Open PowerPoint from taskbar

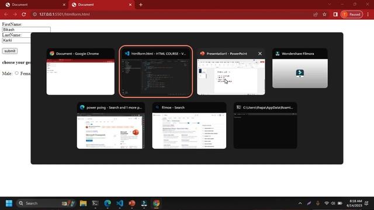(x=132, y=203)
